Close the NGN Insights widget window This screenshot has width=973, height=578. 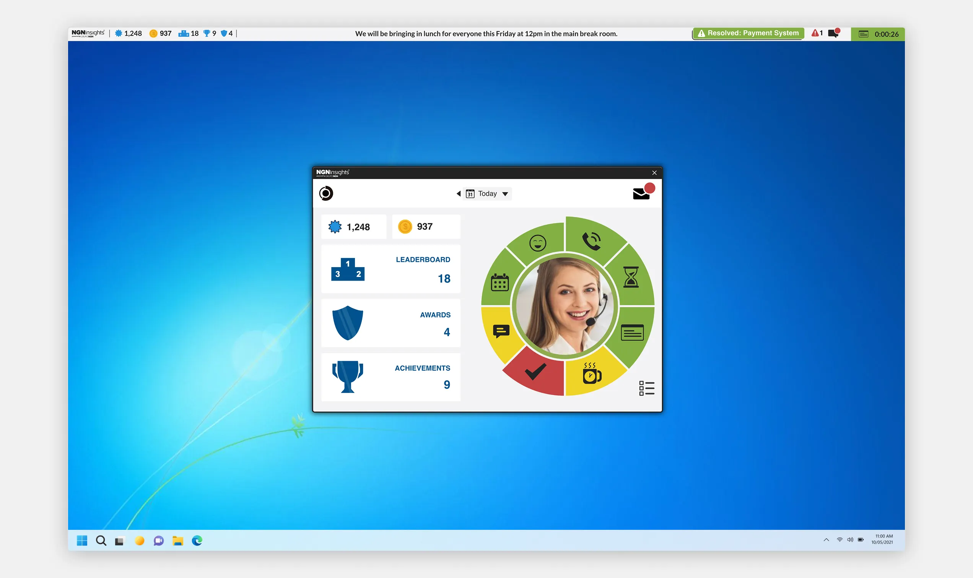pos(655,172)
